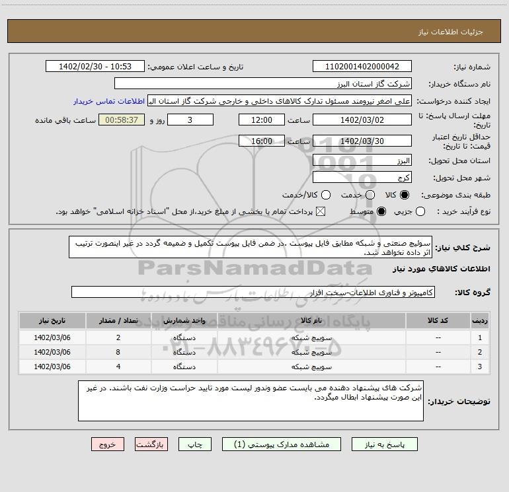Click the استان محل تحویل field البرز
The image size is (509, 492).
coord(362,160)
